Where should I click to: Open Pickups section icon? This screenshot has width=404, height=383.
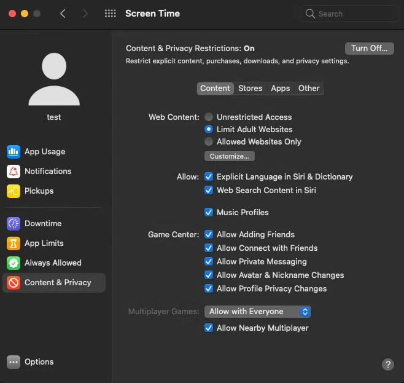point(14,191)
